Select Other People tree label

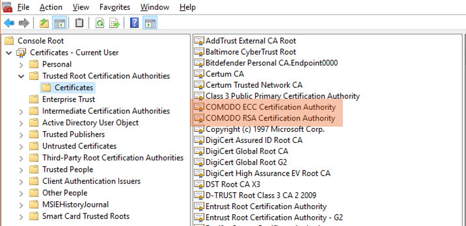pos(65,193)
